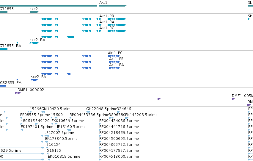This screenshot has width=253, height=161.
Task: Select the 3896380 EST label
Action: pyautogui.click(x=117, y=115)
